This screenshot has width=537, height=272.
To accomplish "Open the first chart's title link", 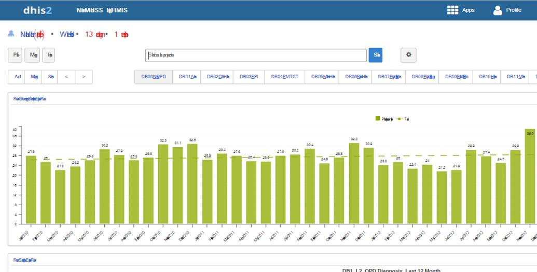I will (x=30, y=98).
